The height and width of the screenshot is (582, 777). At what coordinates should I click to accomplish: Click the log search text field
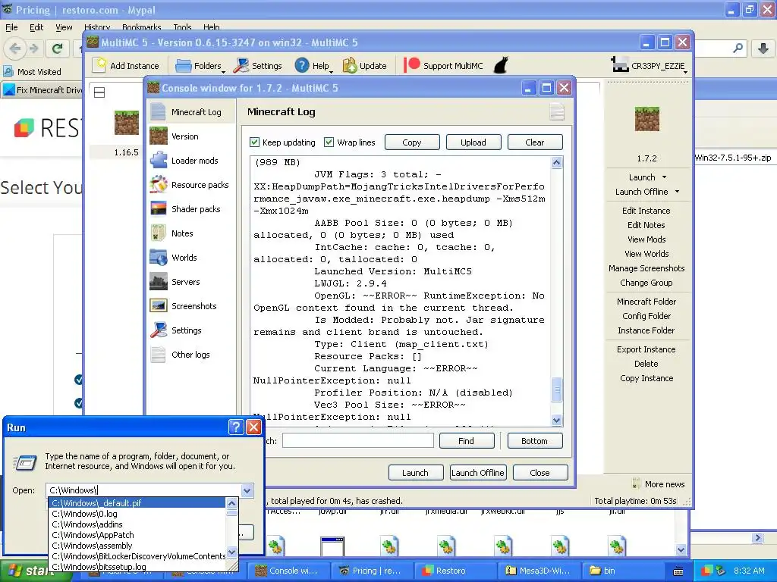(358, 440)
